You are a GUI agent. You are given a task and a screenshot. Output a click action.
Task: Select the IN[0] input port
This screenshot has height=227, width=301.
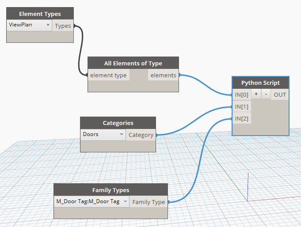pos(241,95)
